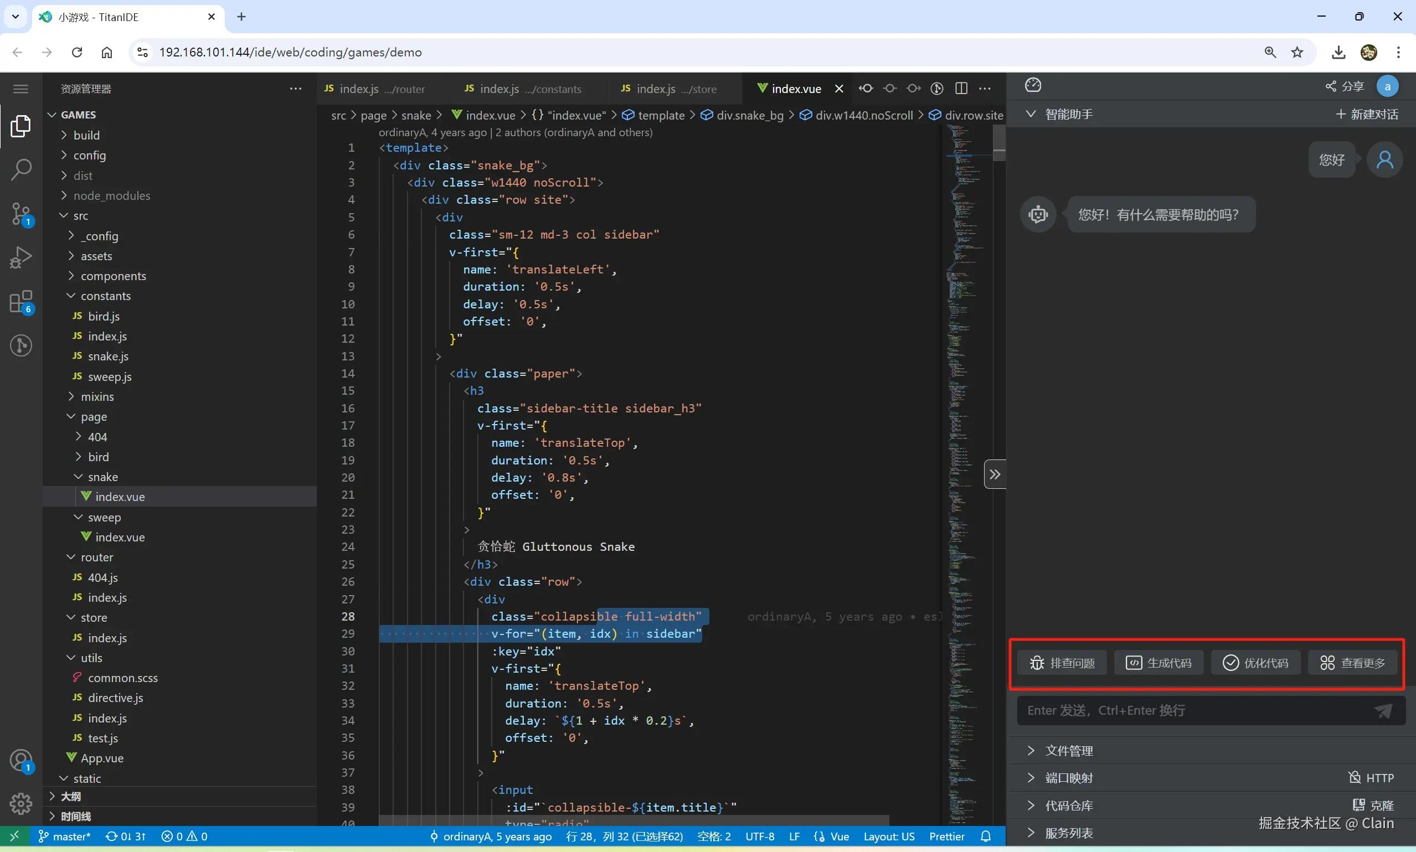Open remote window indicator in status bar

pos(14,836)
